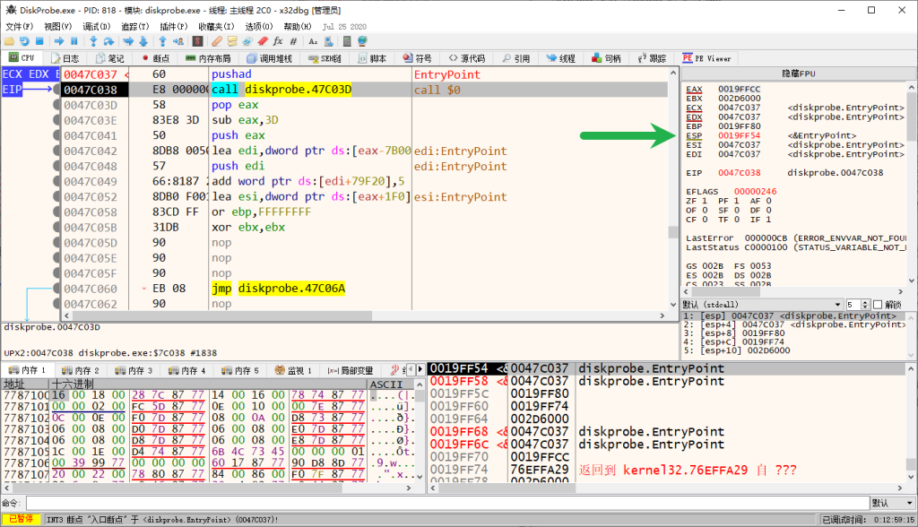
Task: Click the registers pane vertical scrollbar
Action: (x=912, y=183)
